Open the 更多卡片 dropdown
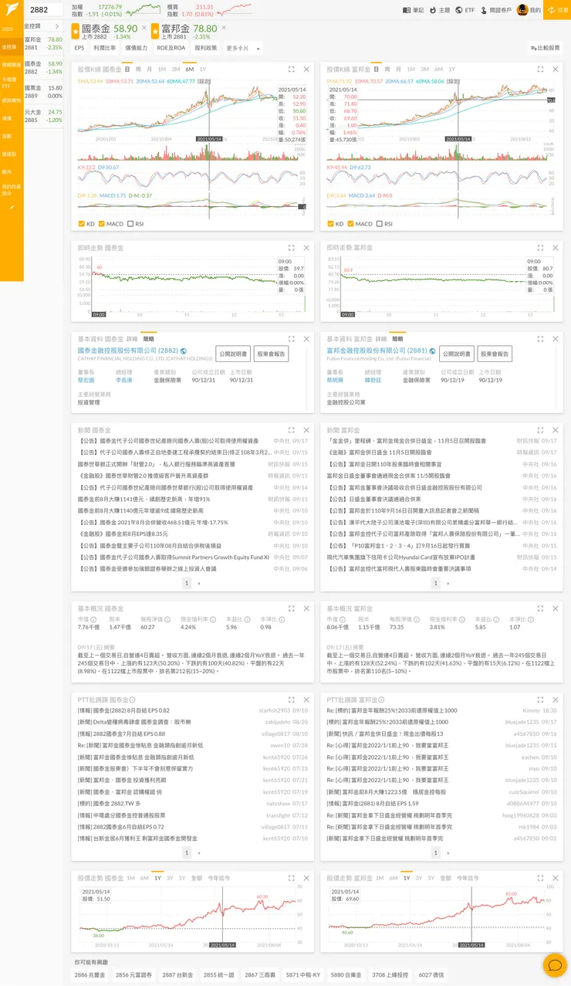 pyautogui.click(x=243, y=48)
